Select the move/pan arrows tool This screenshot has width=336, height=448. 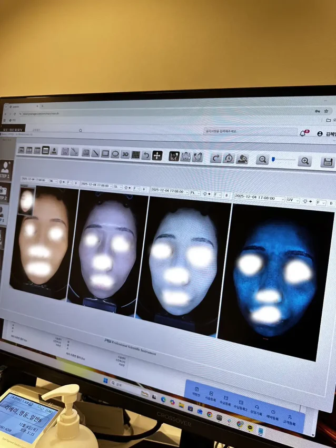(157, 155)
